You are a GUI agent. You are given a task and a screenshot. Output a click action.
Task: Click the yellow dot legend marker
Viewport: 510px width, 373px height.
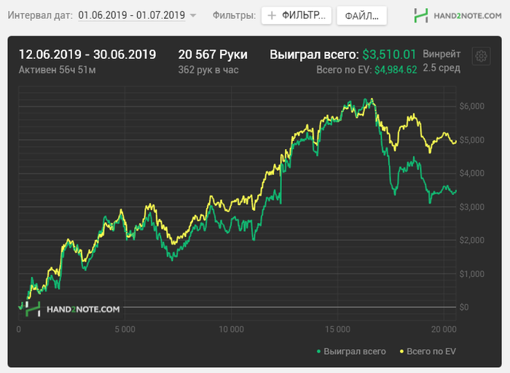pos(401,351)
